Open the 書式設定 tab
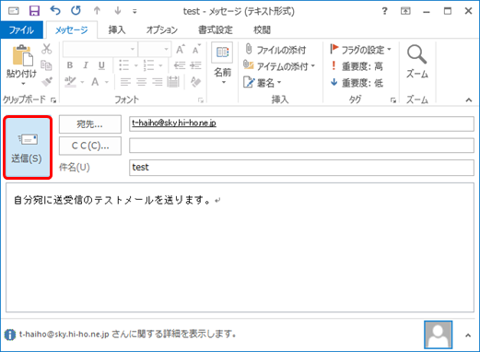The image size is (480, 352). (x=216, y=30)
